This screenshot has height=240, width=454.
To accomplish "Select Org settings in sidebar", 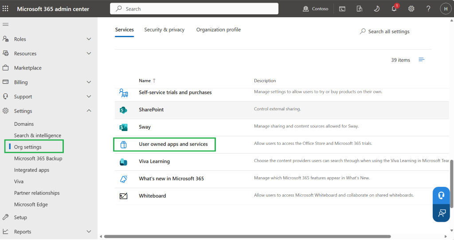I will (28, 147).
